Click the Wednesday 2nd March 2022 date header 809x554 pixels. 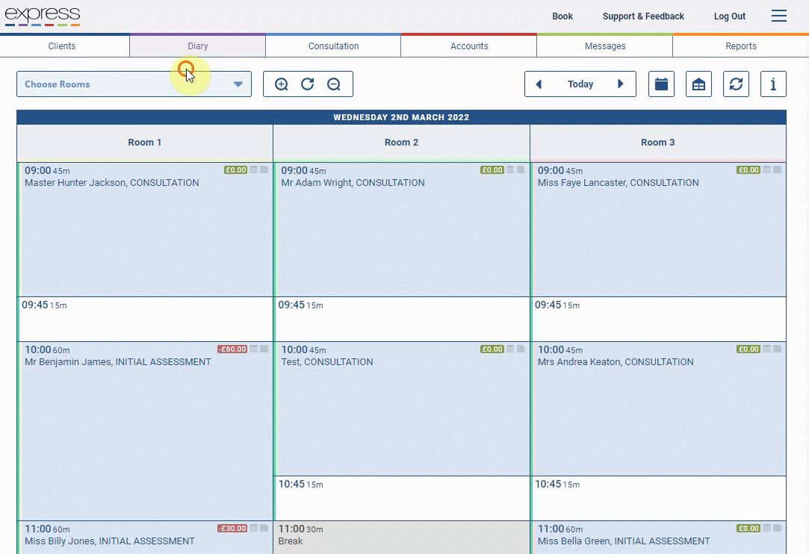401,117
